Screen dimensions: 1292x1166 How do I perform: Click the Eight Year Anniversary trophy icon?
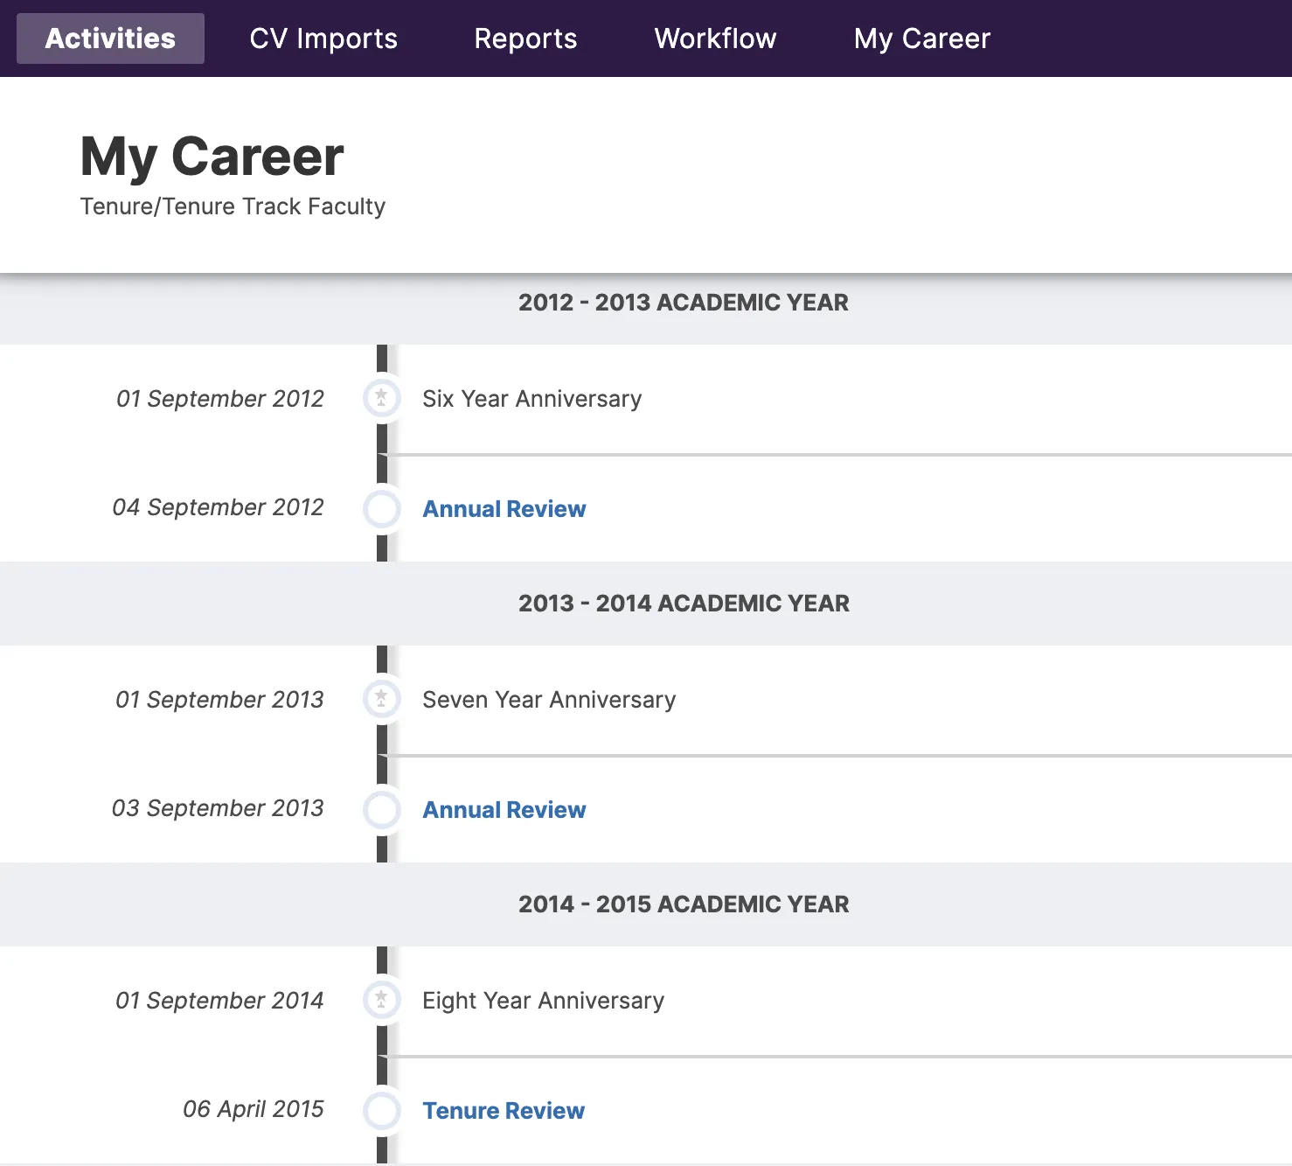(382, 1000)
